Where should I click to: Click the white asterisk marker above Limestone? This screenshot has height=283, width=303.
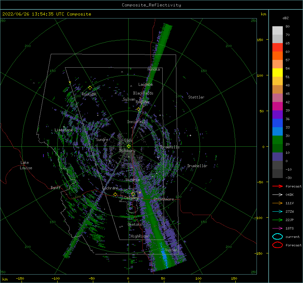click(64, 127)
